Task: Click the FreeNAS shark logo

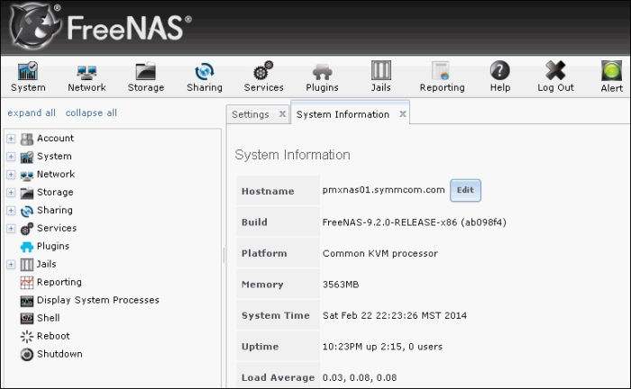Action: [34, 26]
